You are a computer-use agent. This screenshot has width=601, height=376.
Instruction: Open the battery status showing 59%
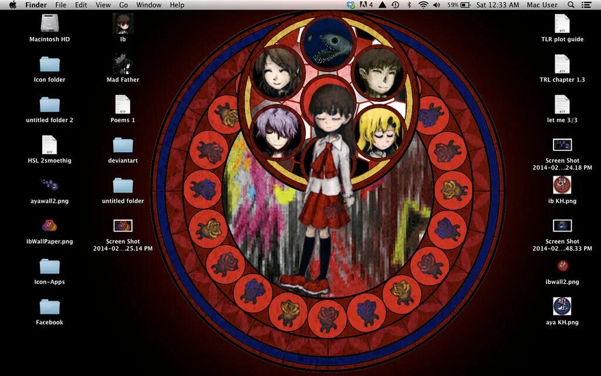click(x=458, y=5)
